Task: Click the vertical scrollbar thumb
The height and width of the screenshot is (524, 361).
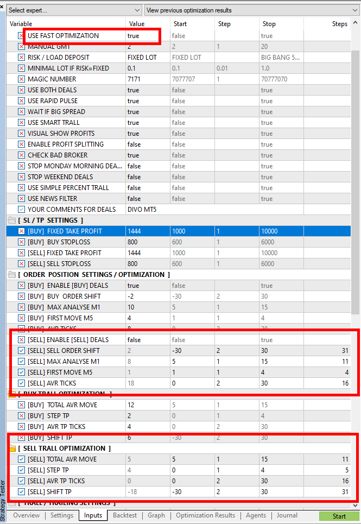Action: (x=355, y=182)
